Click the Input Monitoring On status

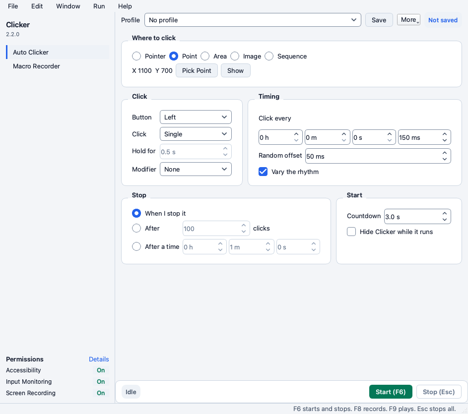[x=101, y=381]
